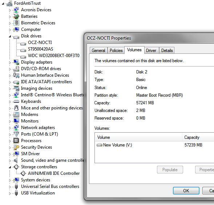Viewport: 214px width, 205px height.
Task: Click the Monitors icon
Action: [x=16, y=121]
